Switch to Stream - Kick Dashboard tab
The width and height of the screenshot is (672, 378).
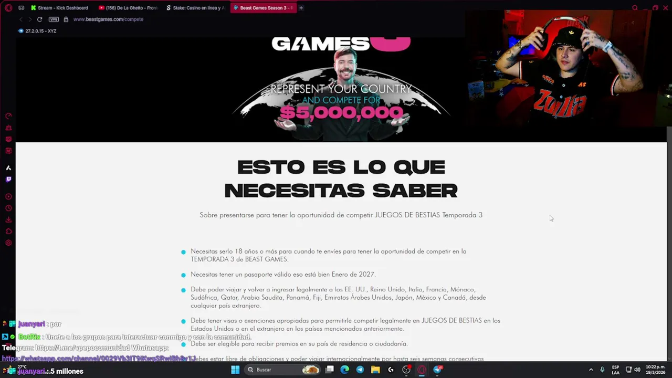pyautogui.click(x=60, y=8)
